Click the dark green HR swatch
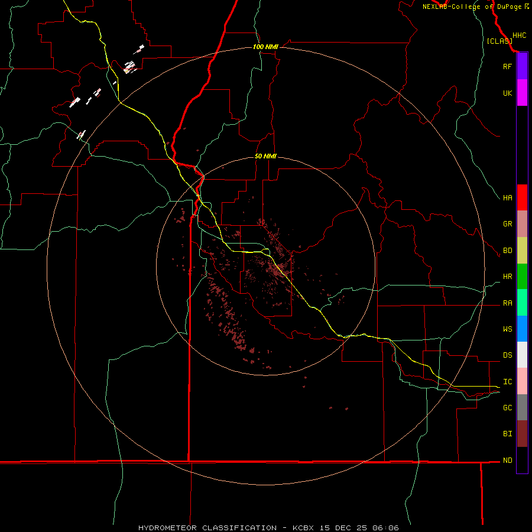This screenshot has height=532, width=532. (x=522, y=277)
